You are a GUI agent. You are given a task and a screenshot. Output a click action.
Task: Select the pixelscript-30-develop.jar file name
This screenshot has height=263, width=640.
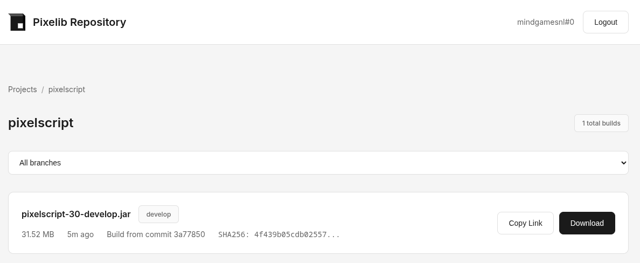(x=76, y=214)
